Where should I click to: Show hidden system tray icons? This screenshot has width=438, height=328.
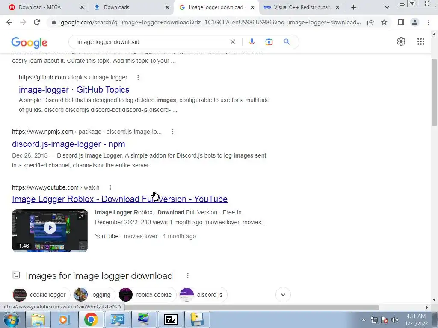click(364, 320)
